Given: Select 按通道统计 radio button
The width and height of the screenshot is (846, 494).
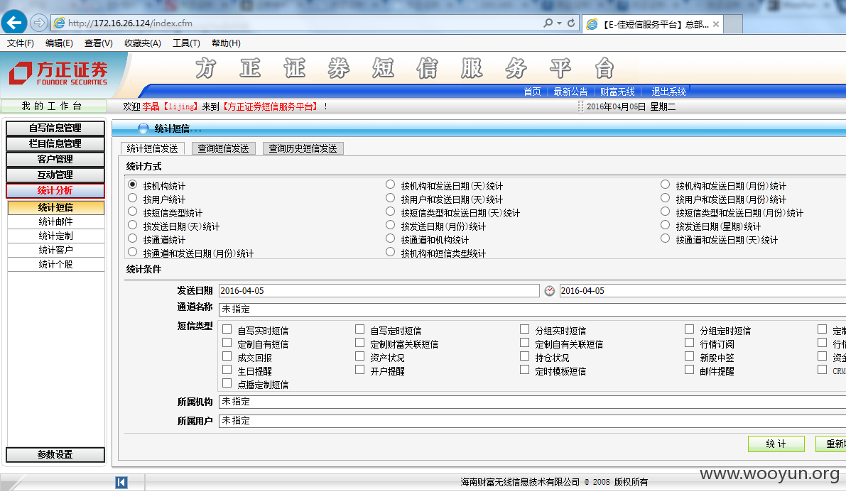Looking at the screenshot, I should (x=132, y=238).
